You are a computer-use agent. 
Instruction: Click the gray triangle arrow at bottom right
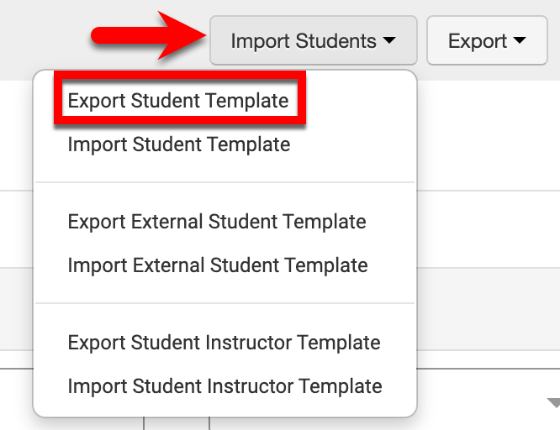[553, 403]
